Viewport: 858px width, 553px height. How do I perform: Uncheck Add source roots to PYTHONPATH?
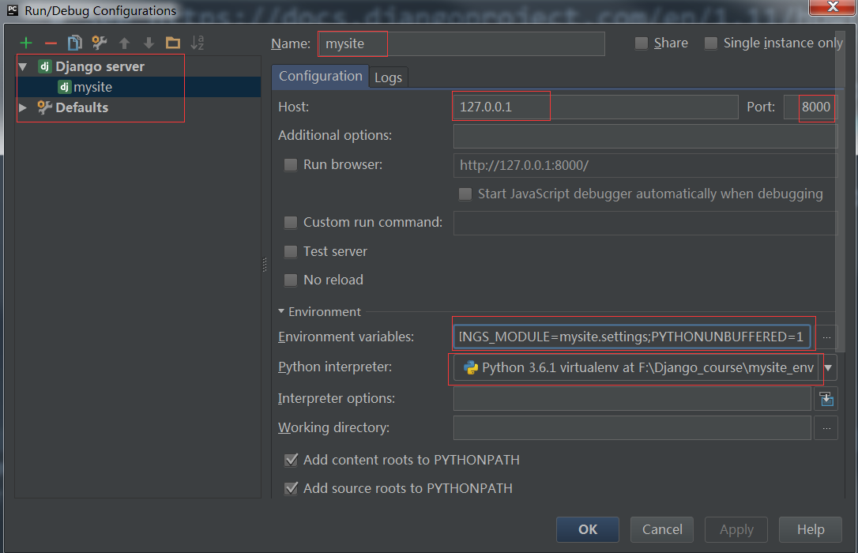coord(291,488)
